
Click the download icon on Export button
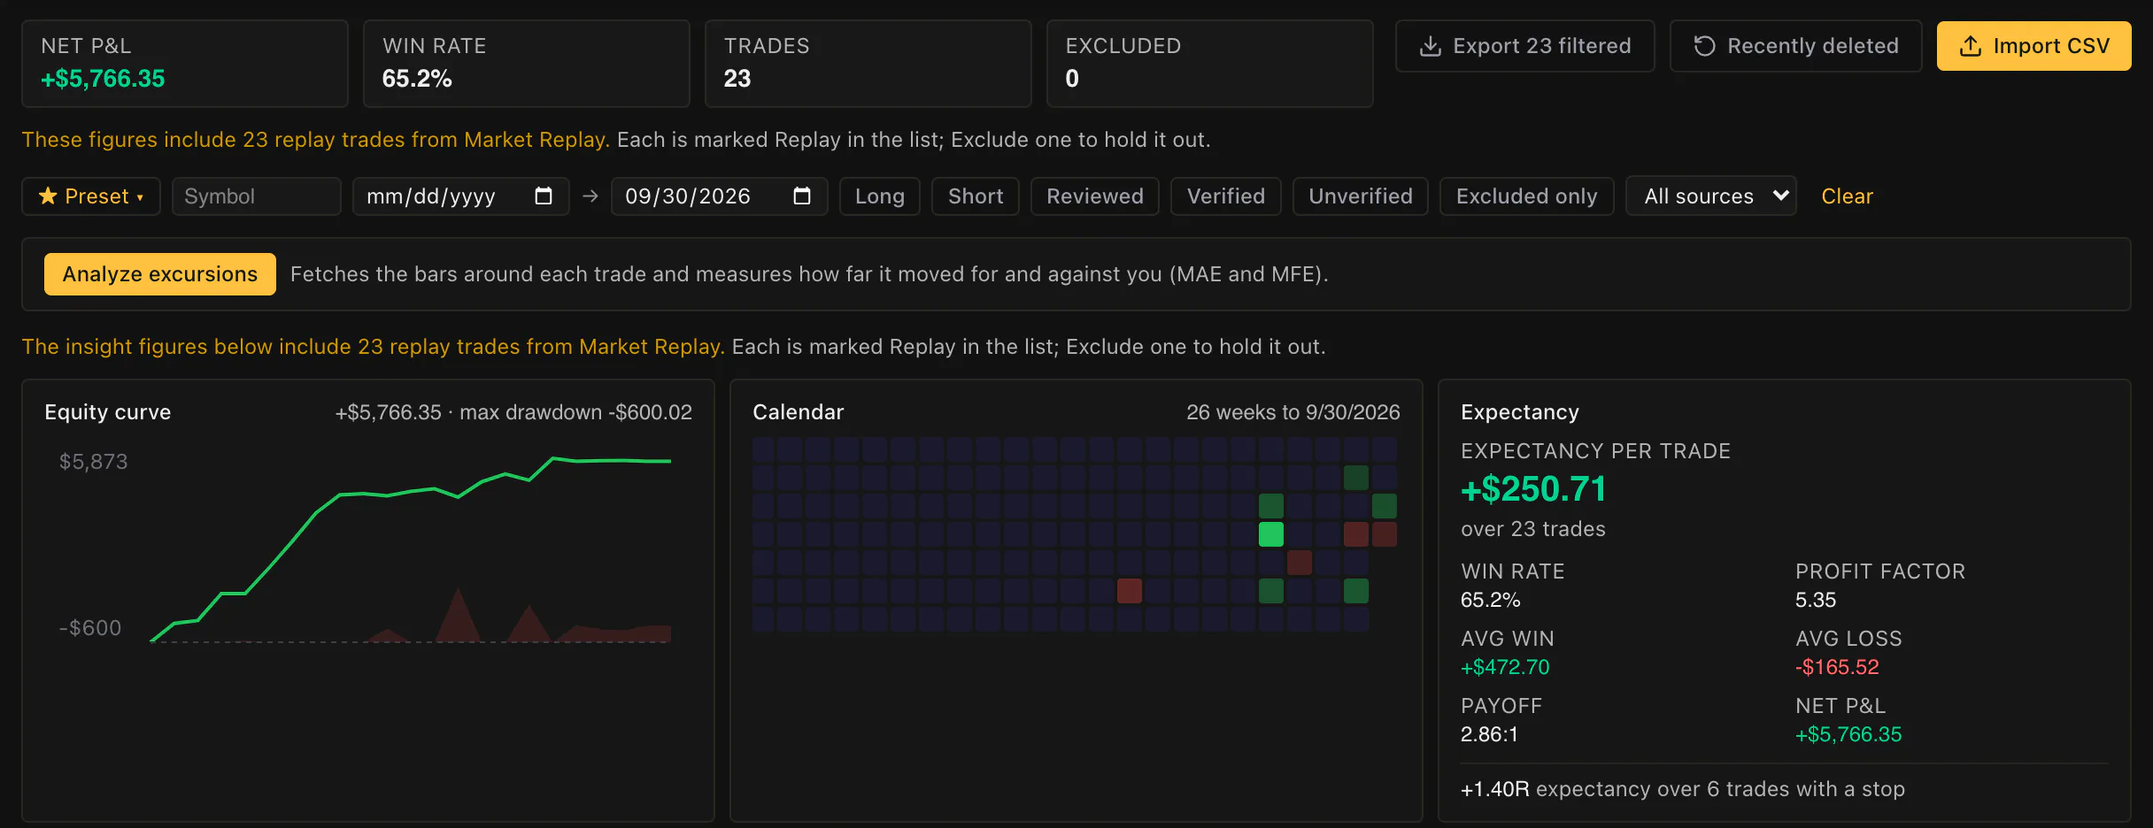coord(1430,46)
